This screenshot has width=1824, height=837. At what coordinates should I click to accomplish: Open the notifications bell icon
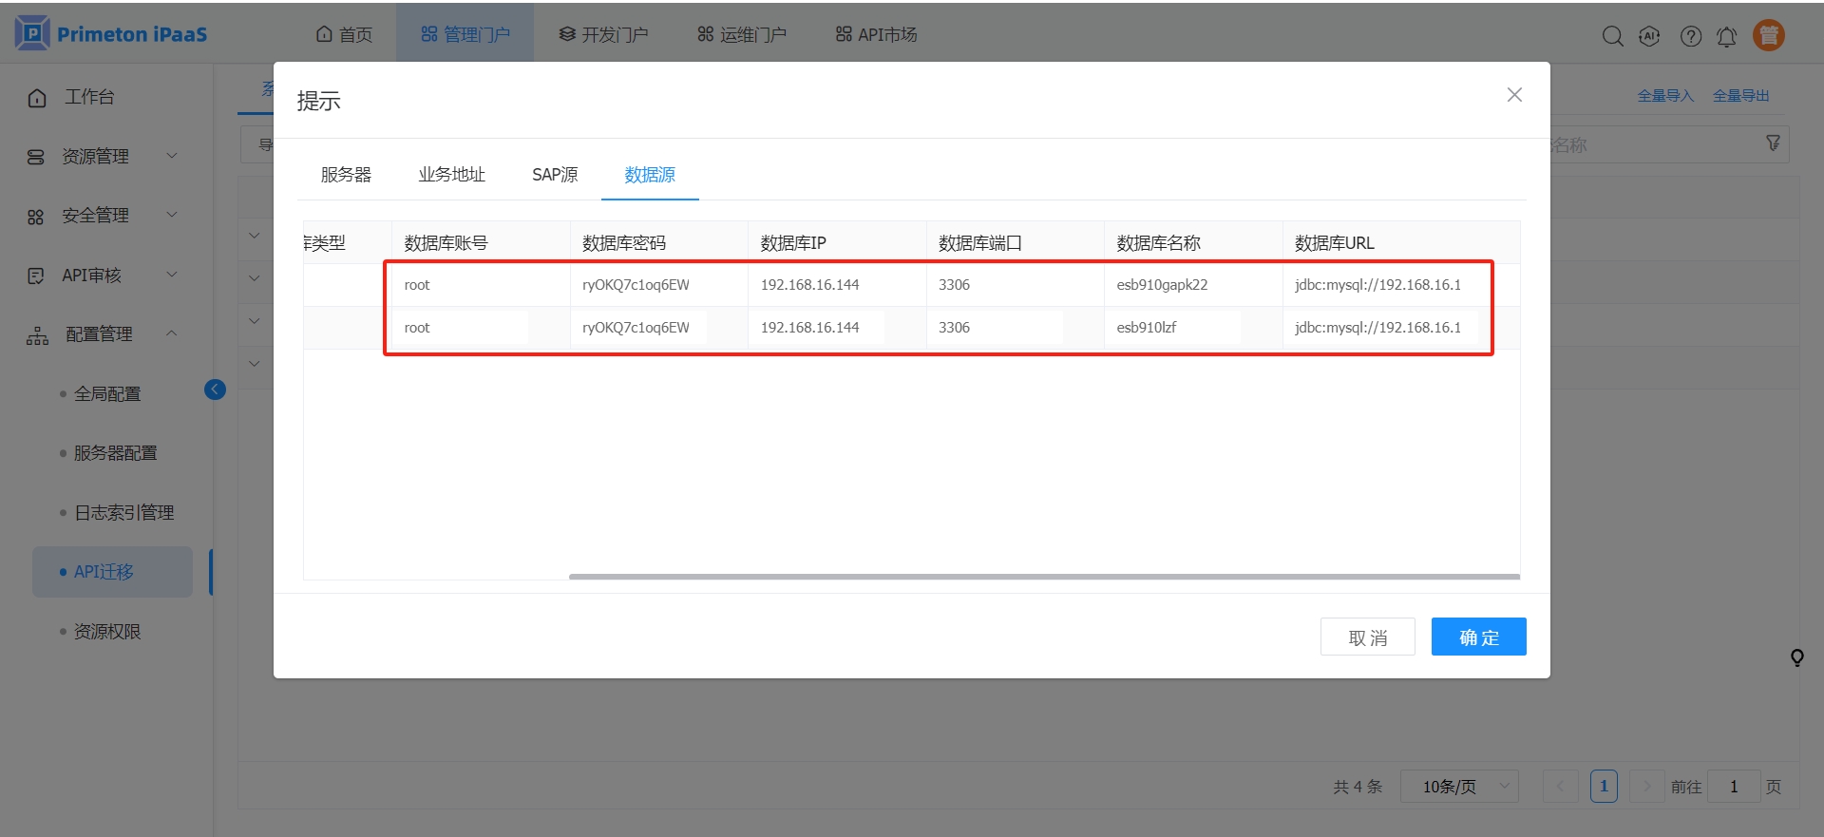[1726, 36]
